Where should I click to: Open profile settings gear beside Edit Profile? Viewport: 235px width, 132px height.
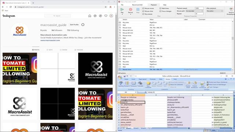[83, 25]
